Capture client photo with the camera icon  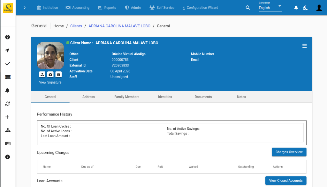point(50,74)
